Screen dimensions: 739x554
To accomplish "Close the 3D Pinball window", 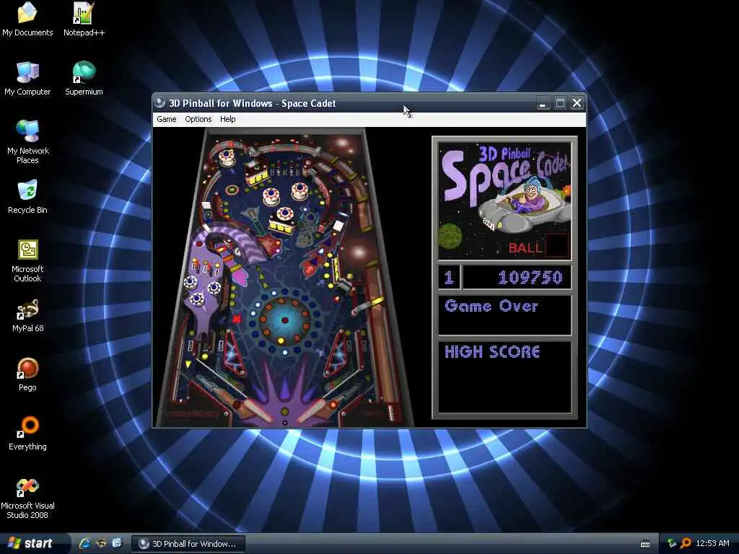I will pos(577,103).
